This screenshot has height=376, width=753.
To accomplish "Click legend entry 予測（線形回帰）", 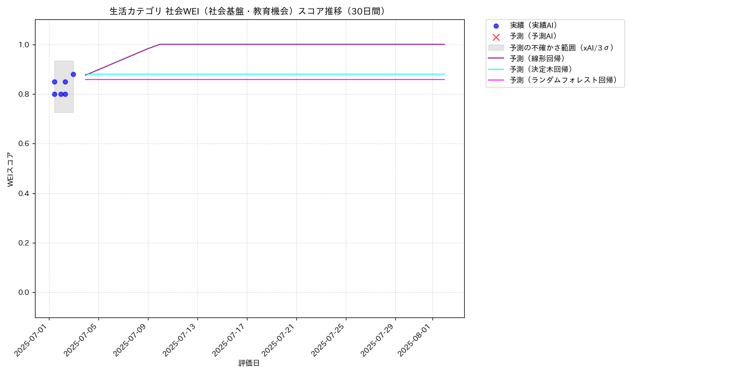I will coord(537,59).
